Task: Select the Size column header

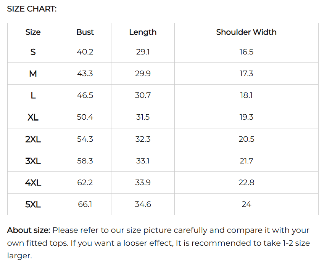Action: [33, 32]
